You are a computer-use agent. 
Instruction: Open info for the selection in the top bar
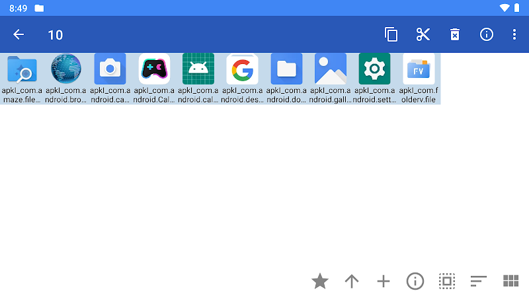click(x=487, y=35)
